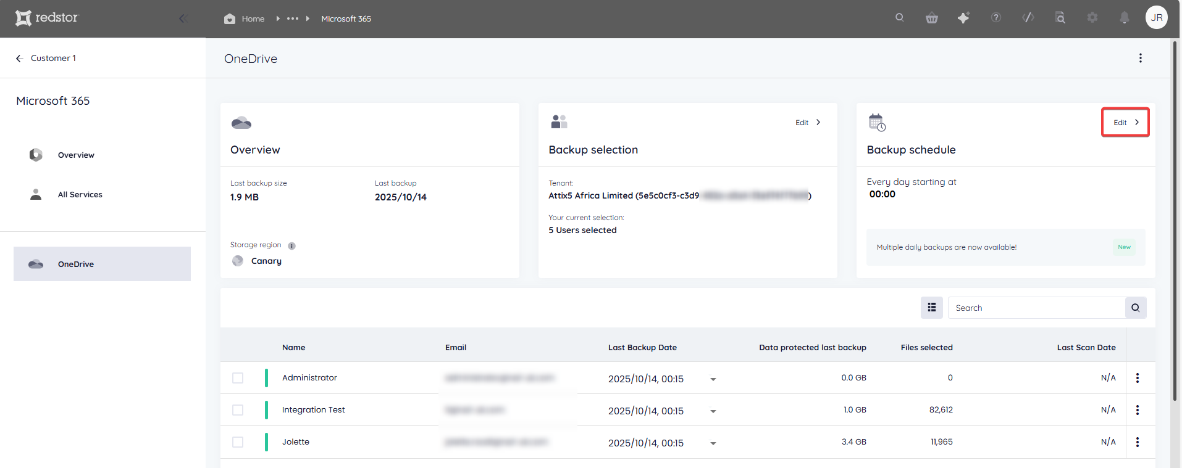Check the Integration Test row checkbox

(x=238, y=410)
